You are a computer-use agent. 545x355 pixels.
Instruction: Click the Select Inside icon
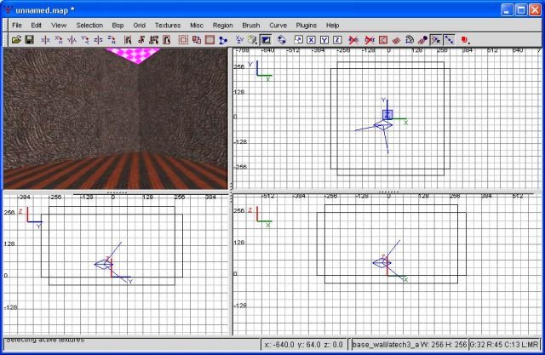(x=167, y=40)
